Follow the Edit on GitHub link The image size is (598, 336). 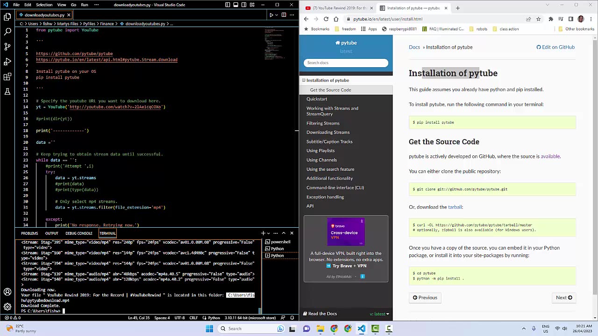pyautogui.click(x=555, y=47)
